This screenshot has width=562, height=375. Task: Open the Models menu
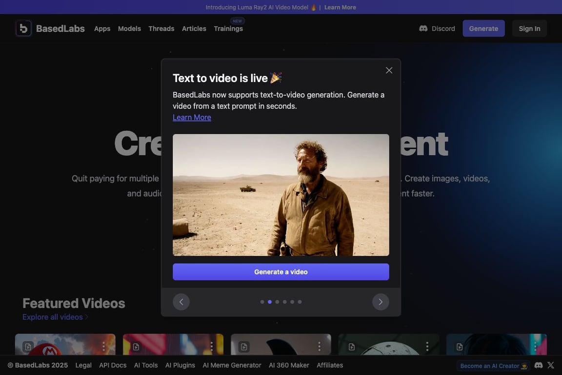coord(129,29)
